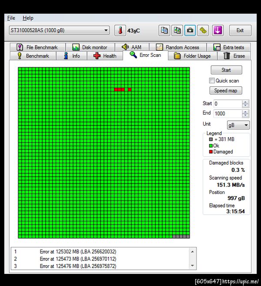Click the red Damaged legend swatch

[211, 151]
